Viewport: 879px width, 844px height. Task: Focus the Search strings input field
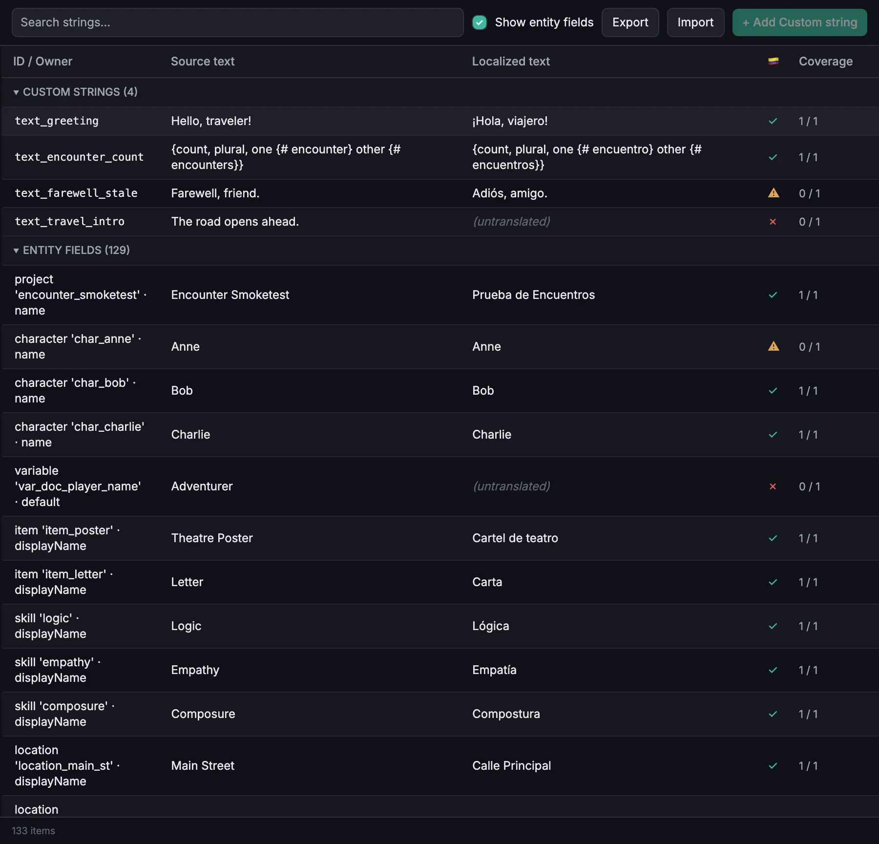point(237,22)
